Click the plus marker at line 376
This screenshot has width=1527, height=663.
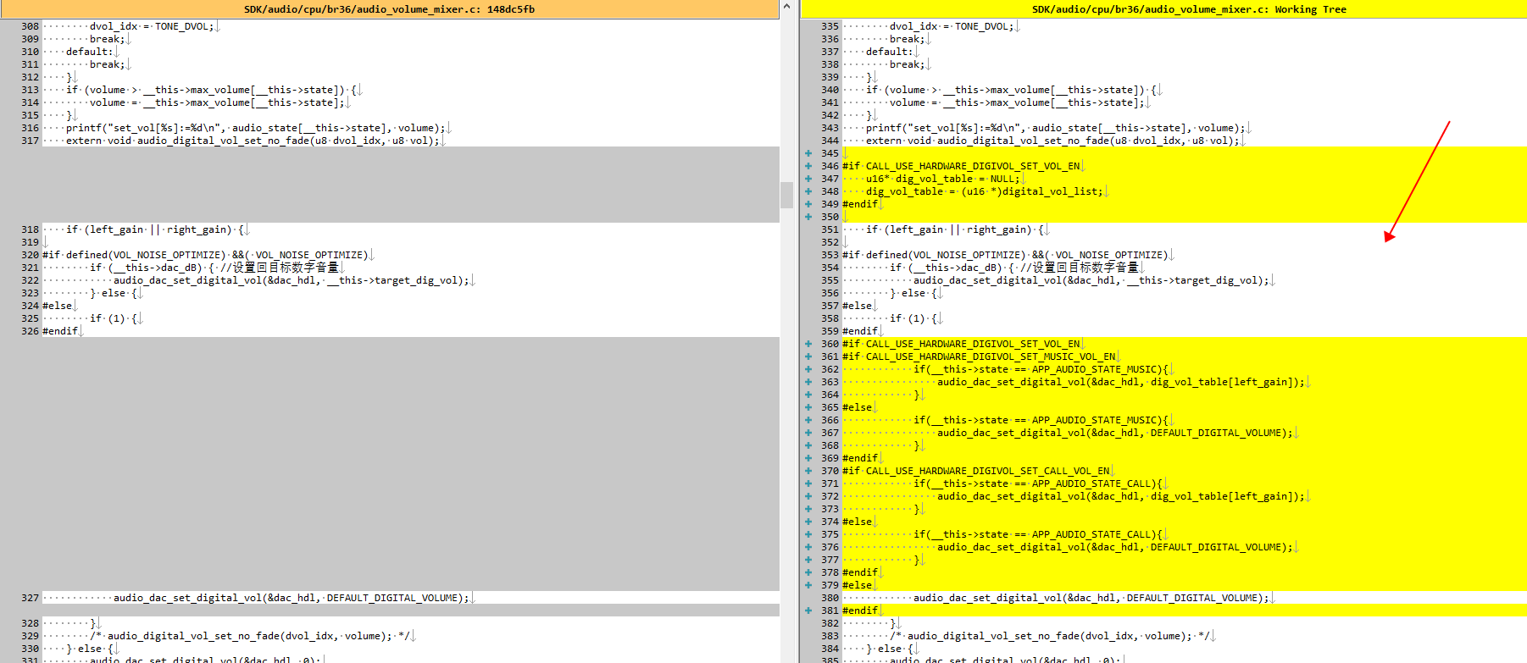coord(808,547)
